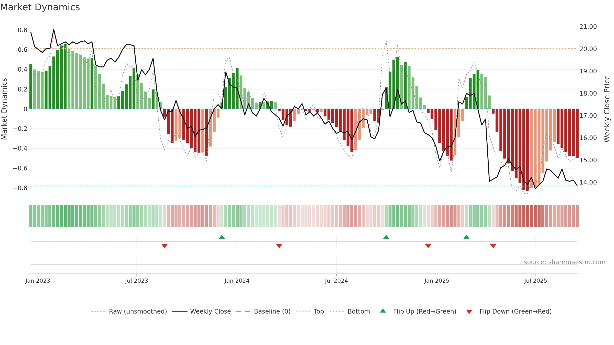Image resolution: width=614 pixels, height=345 pixels.
Task: Click the deepest red bar near Jul 2025
Action: (x=528, y=150)
